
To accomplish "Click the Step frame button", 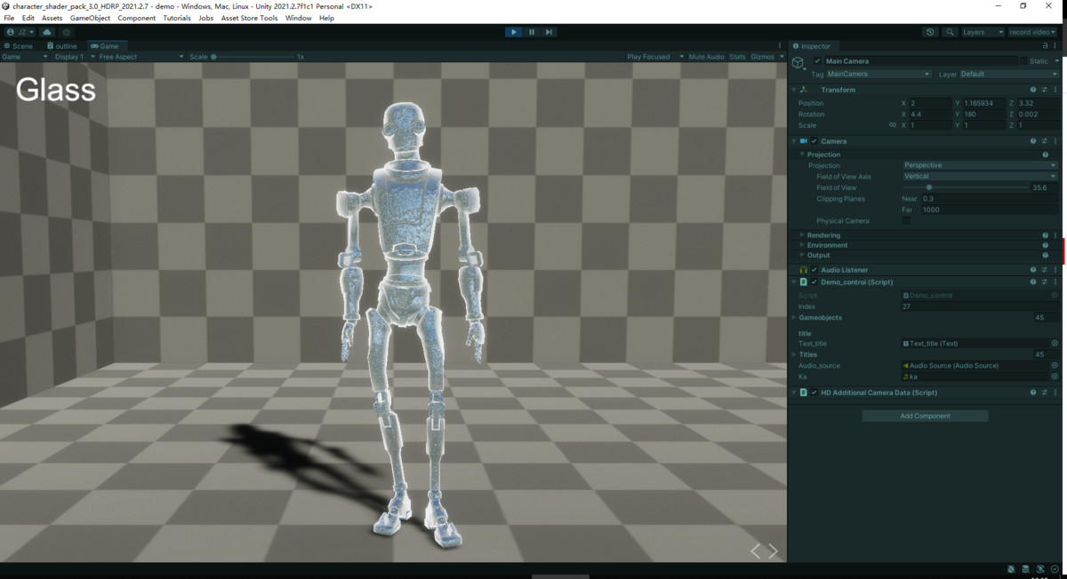I will click(550, 32).
